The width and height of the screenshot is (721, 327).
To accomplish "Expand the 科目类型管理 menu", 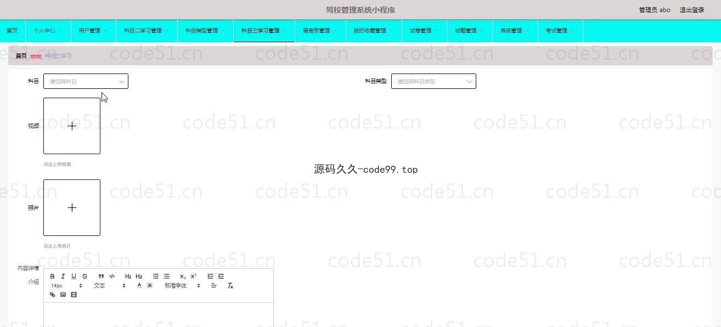I will [x=205, y=31].
